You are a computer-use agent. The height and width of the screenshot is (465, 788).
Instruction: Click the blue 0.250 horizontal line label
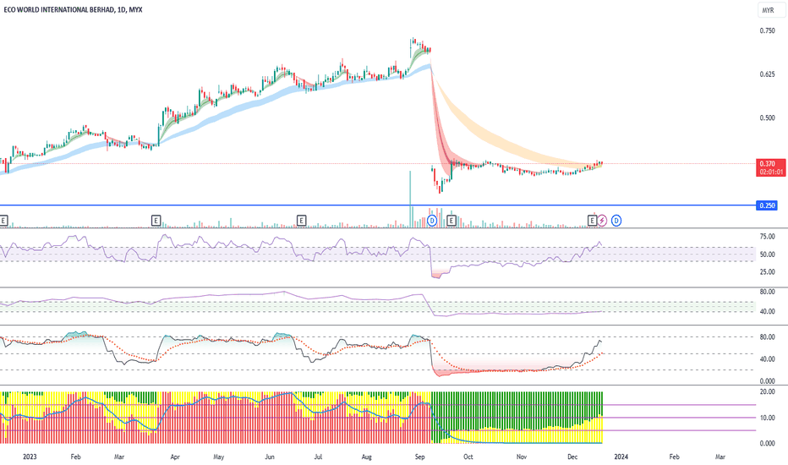pyautogui.click(x=767, y=205)
